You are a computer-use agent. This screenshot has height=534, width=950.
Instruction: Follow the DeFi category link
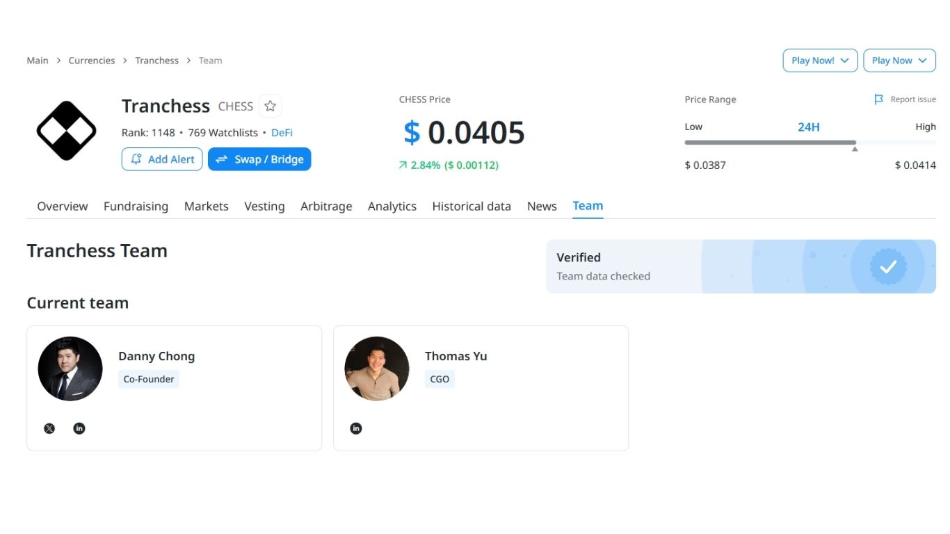pos(282,133)
